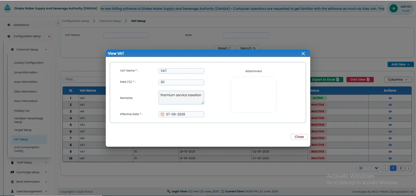Open the admin user avatar
The image size is (416, 196).
[x=394, y=8]
